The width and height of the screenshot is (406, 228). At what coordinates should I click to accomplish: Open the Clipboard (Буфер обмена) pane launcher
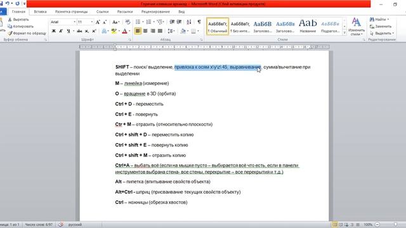click(45, 40)
